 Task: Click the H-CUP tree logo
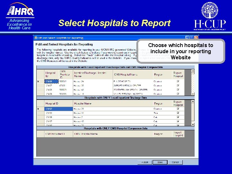[210, 10]
